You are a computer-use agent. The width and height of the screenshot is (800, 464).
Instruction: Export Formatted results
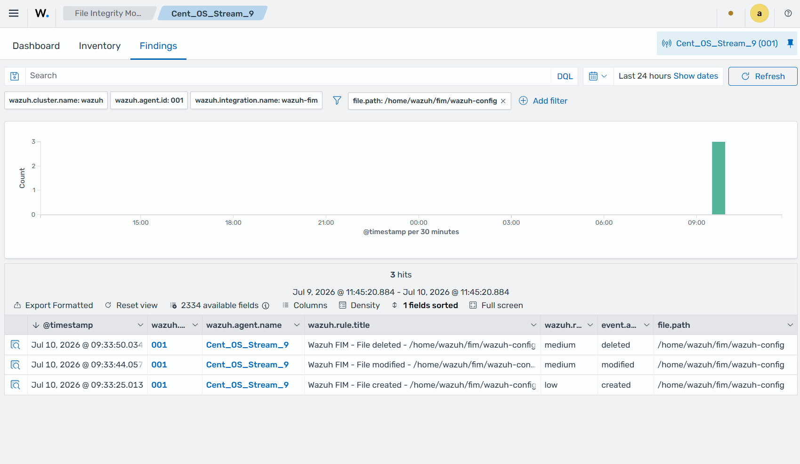pyautogui.click(x=53, y=305)
